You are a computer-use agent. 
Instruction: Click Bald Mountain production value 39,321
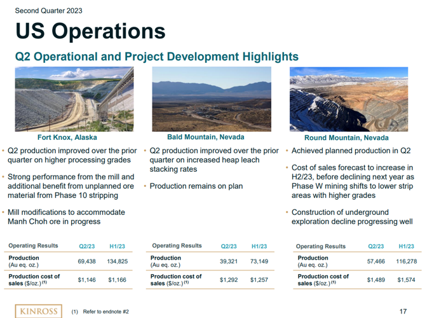point(229,261)
